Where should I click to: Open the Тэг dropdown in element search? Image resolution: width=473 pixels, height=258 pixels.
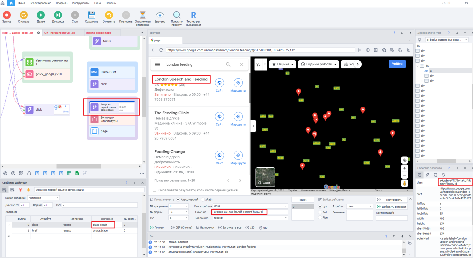coord(179,218)
